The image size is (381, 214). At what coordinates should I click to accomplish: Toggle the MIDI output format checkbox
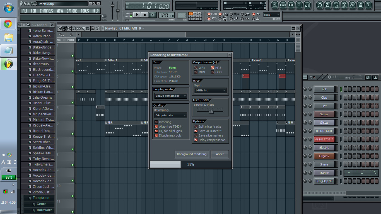tap(196, 72)
